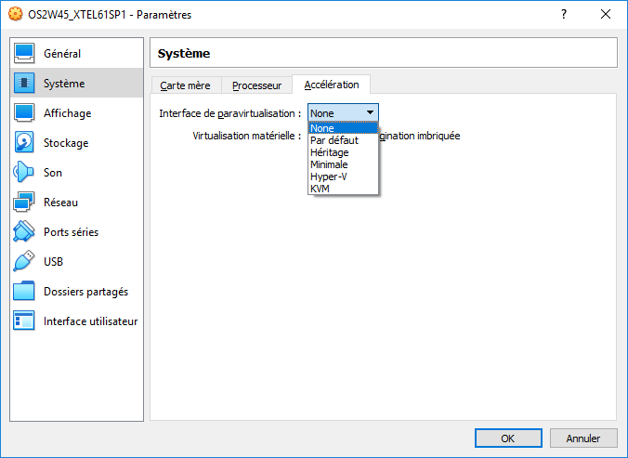Select 'Minimale' paravirtualisation option
The width and height of the screenshot is (628, 458).
(329, 164)
